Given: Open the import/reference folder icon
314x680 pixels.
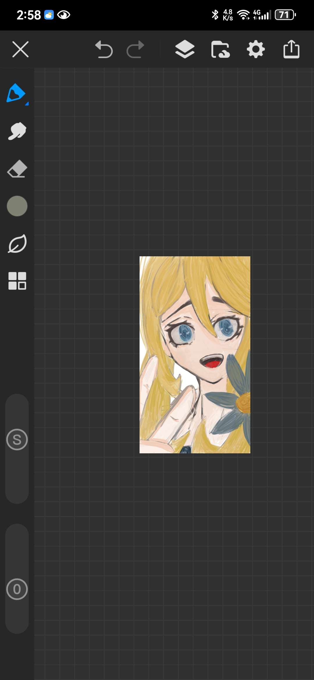Looking at the screenshot, I should pyautogui.click(x=220, y=49).
